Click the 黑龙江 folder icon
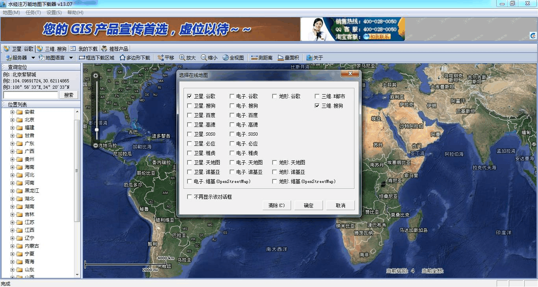This screenshot has height=287, width=538. pyautogui.click(x=19, y=191)
